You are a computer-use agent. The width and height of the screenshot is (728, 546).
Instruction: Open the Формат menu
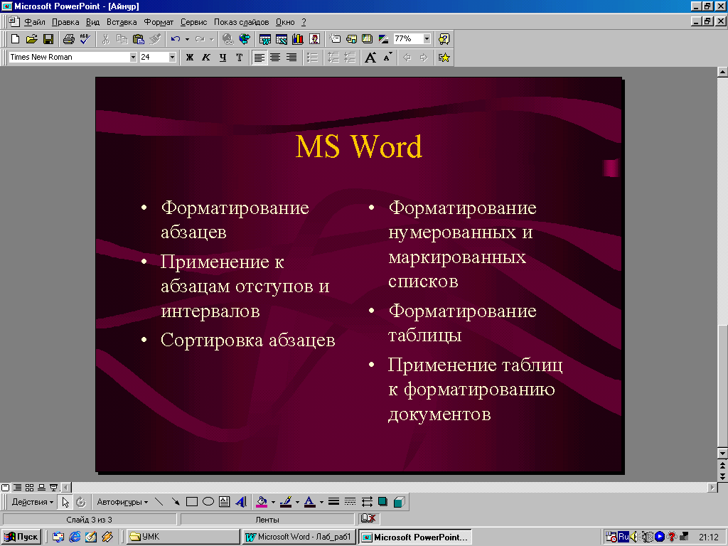(159, 22)
